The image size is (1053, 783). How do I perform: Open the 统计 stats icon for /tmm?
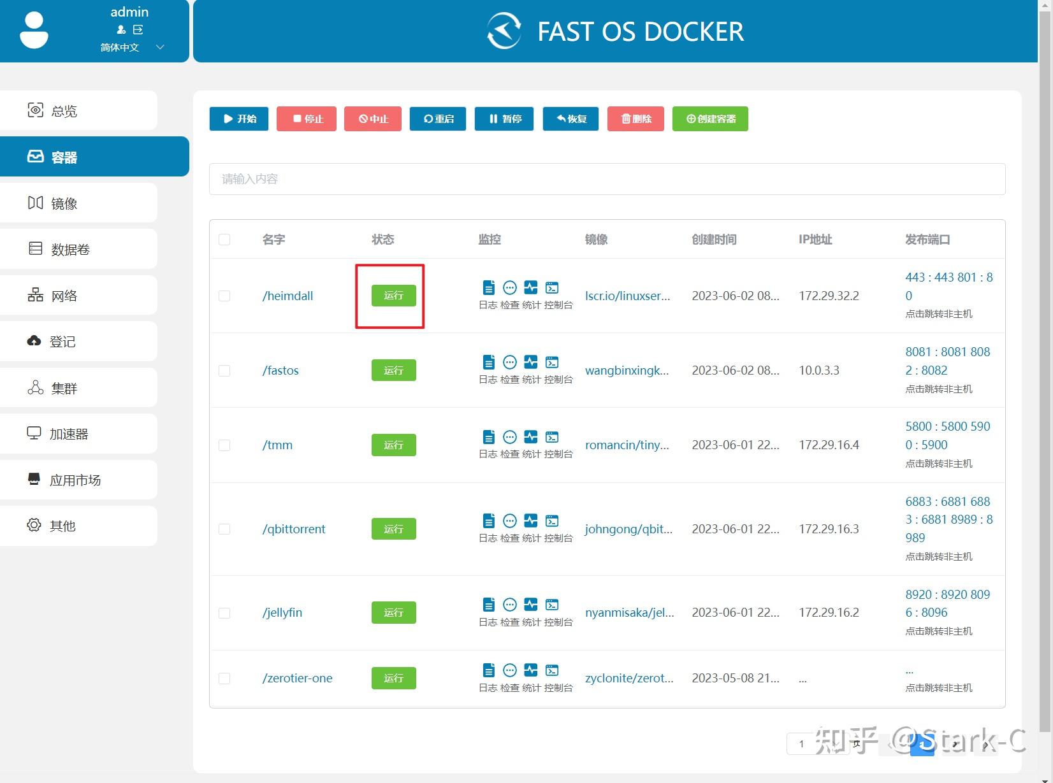click(x=530, y=437)
